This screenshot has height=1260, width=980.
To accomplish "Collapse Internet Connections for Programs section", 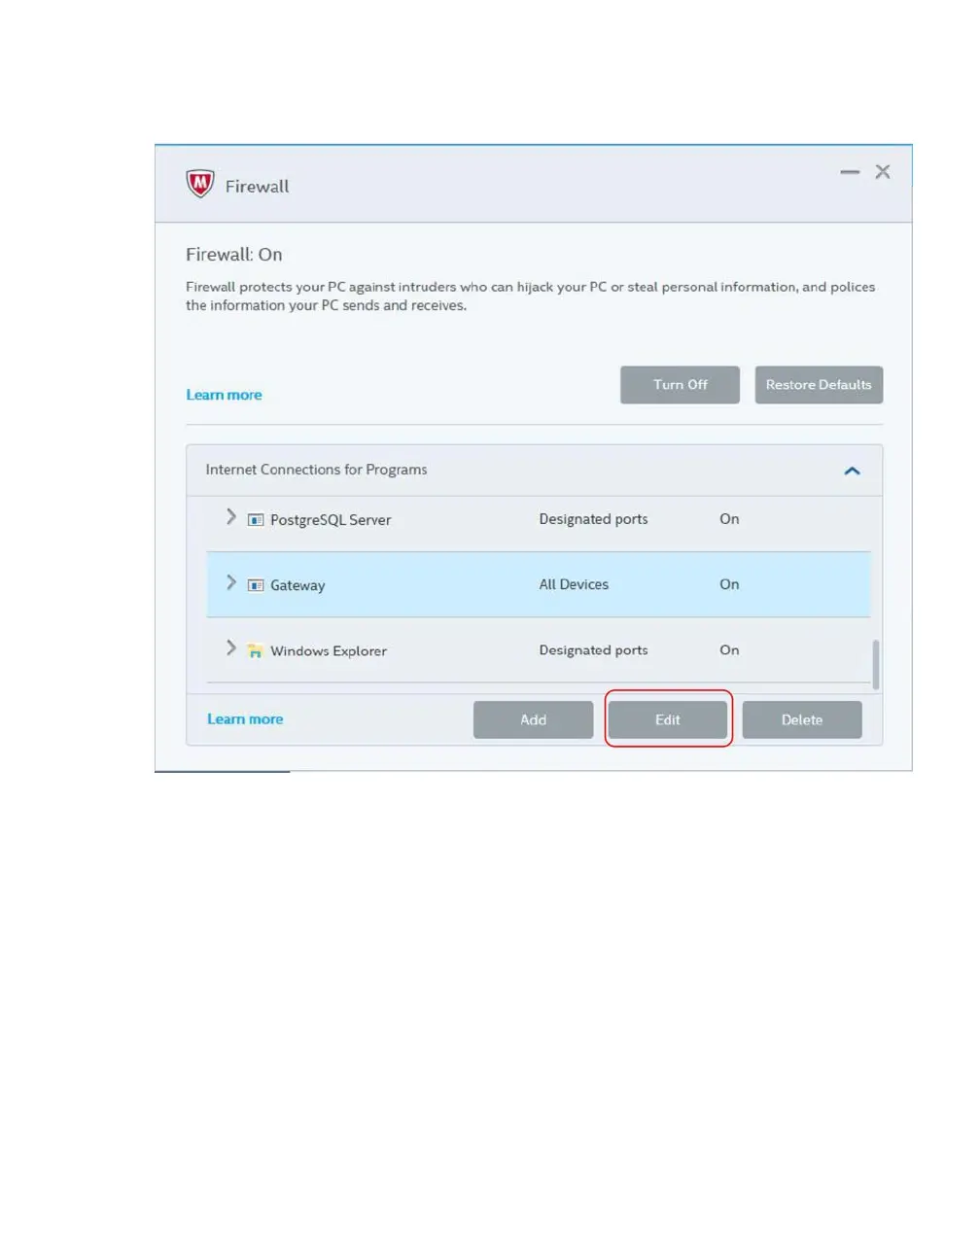I will [853, 471].
